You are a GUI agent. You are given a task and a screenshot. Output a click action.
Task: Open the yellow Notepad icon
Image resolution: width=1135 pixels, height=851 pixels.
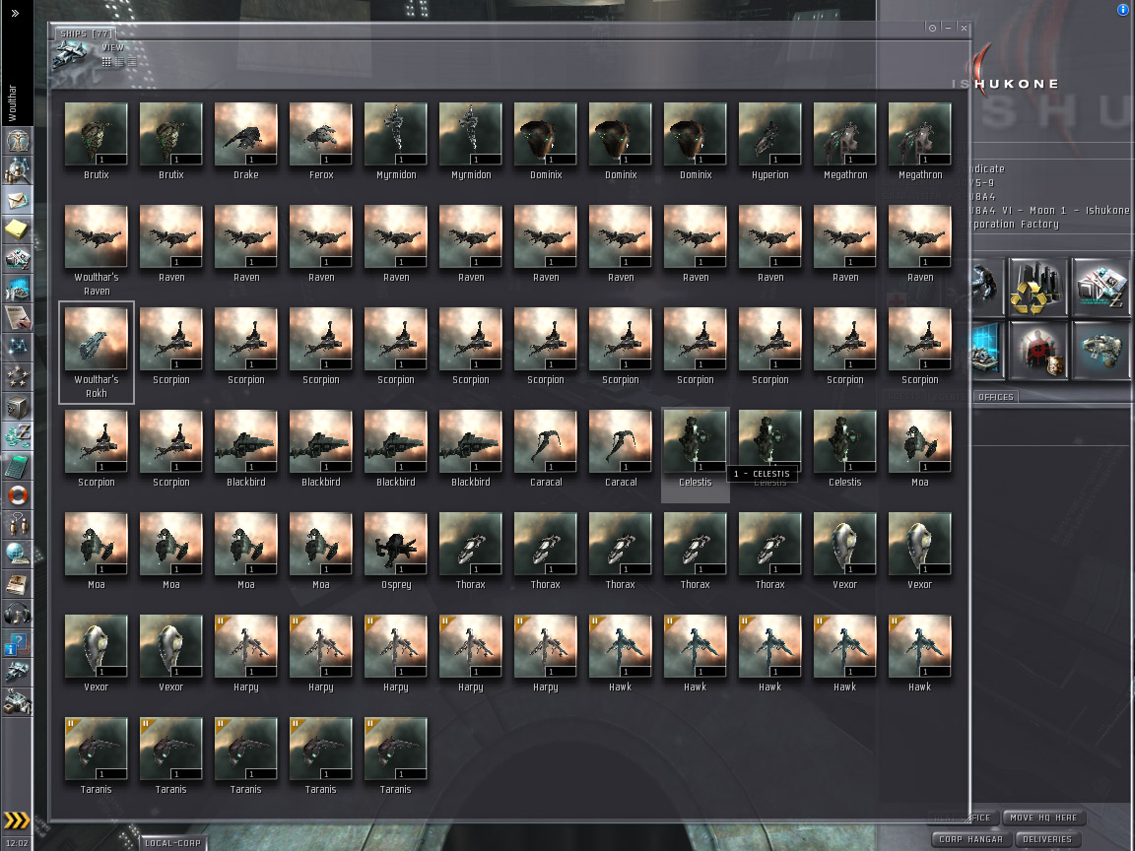17,229
